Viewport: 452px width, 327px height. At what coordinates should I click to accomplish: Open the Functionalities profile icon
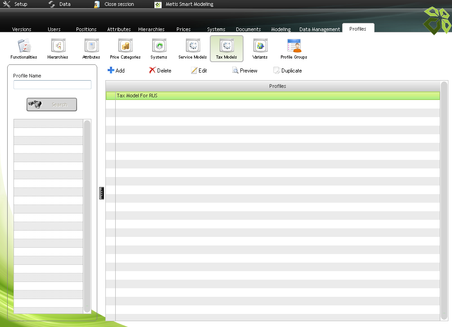point(24,49)
